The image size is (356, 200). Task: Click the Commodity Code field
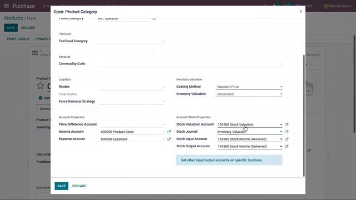pyautogui.click(x=190, y=64)
